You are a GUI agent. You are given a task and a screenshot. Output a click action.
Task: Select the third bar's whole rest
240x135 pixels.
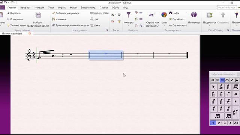(138, 54)
